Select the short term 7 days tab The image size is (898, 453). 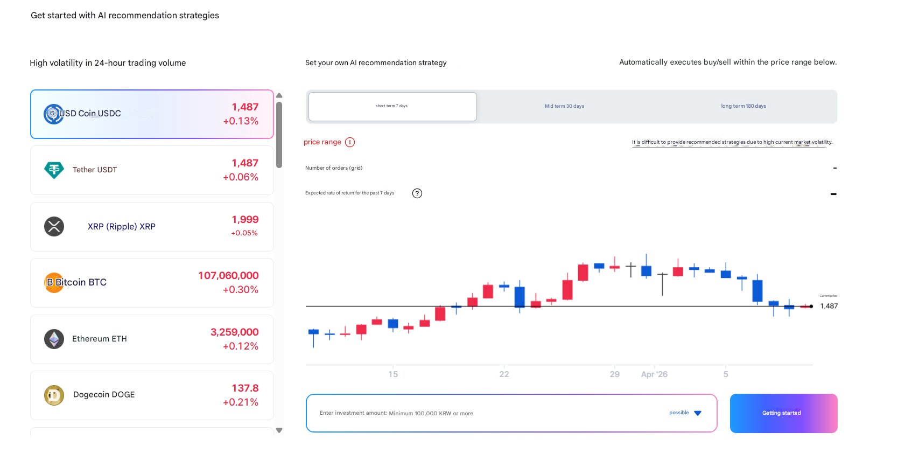[x=392, y=106]
